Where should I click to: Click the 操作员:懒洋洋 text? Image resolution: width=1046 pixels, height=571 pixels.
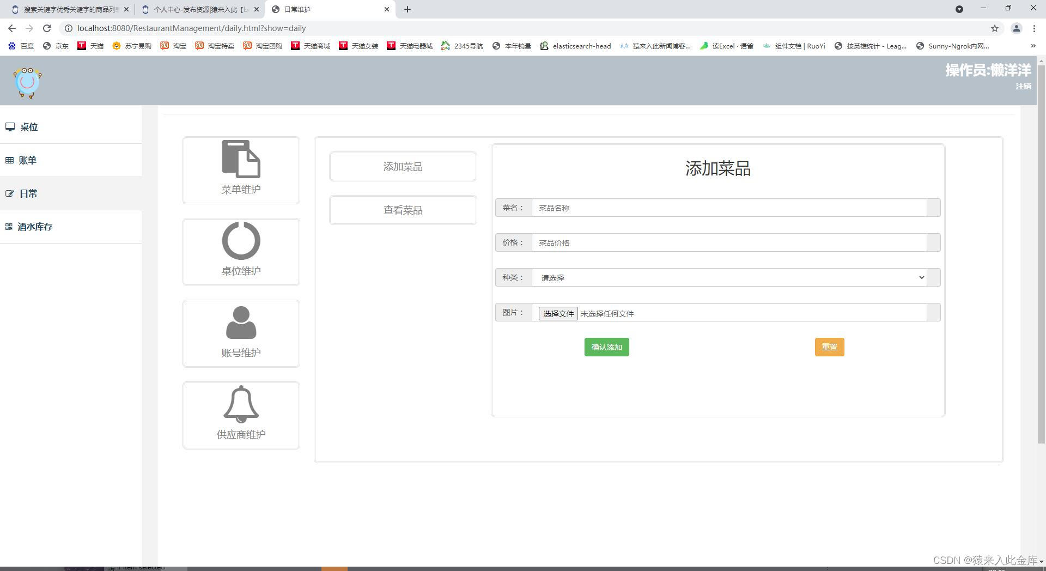click(988, 70)
